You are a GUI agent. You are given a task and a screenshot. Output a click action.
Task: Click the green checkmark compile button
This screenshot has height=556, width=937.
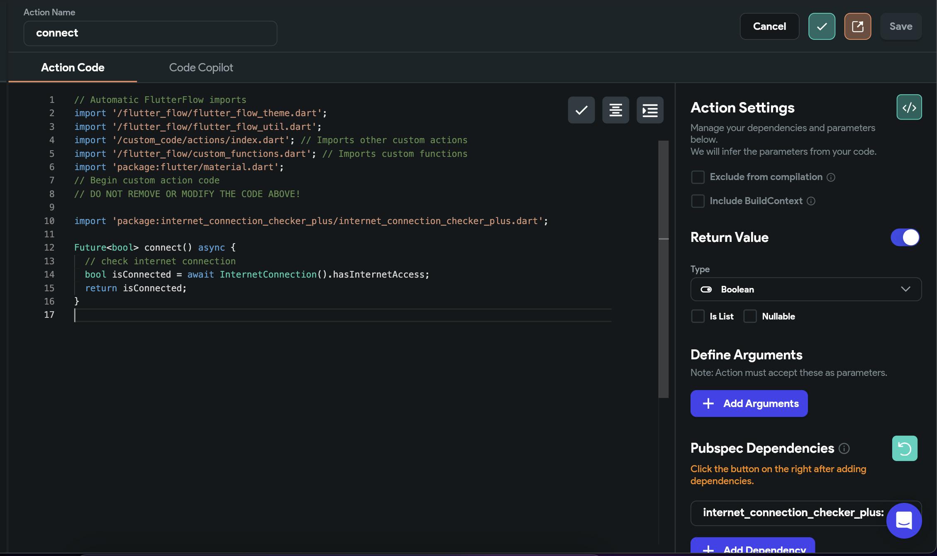[821, 27]
